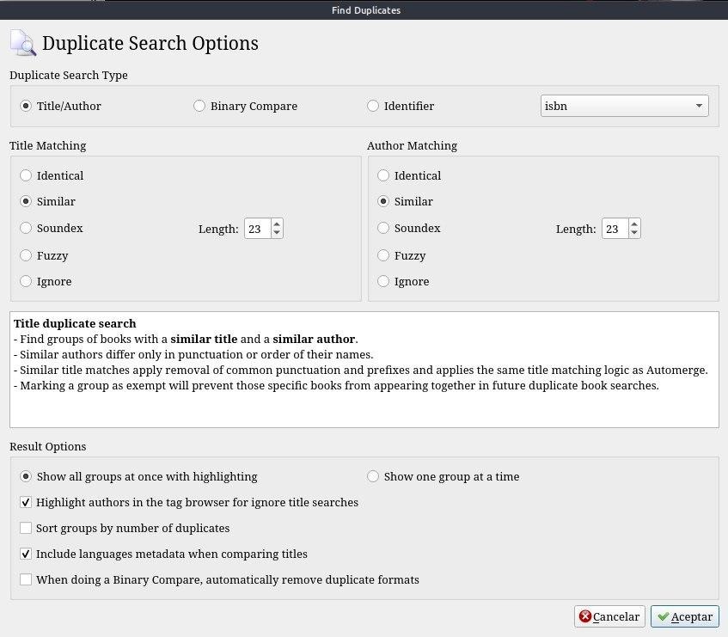Choose Soundex under Title Matching
This screenshot has height=637, width=728.
[x=52, y=228]
